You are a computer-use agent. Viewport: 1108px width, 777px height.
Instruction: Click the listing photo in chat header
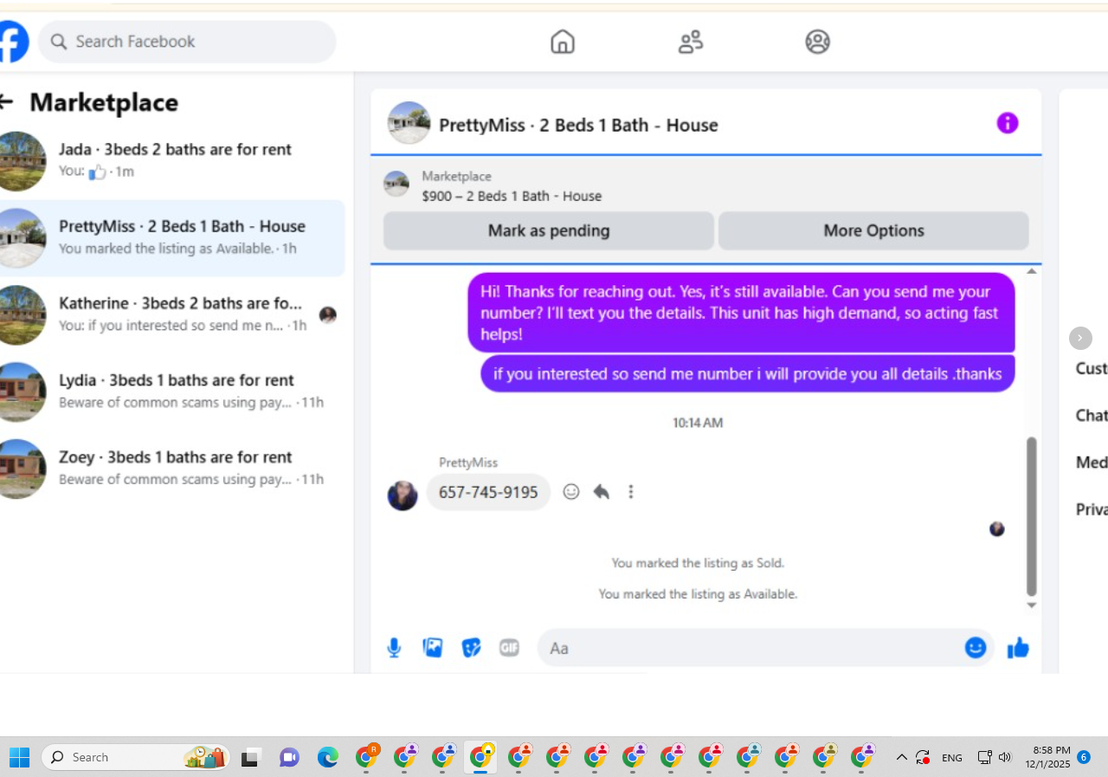[409, 123]
